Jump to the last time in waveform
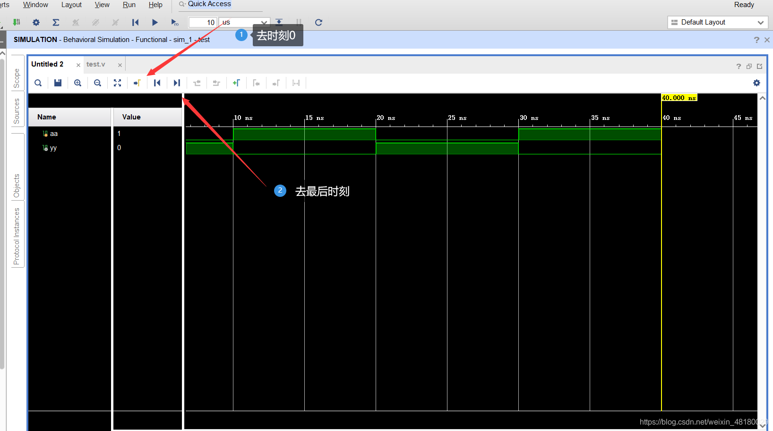Viewport: 773px width, 431px height. click(177, 83)
